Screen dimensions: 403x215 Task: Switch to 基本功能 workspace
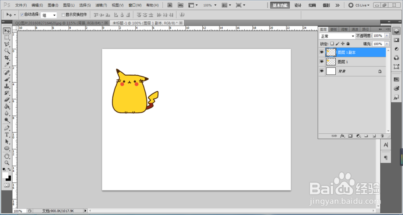coord(280,5)
